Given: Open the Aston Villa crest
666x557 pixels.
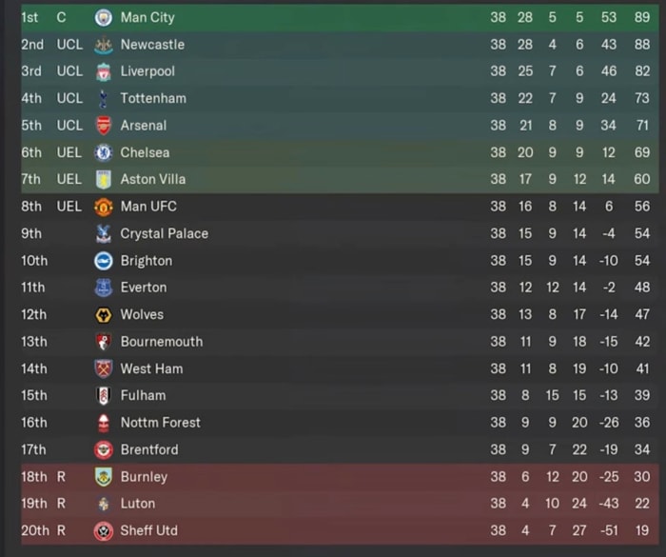Looking at the screenshot, I should click(x=104, y=179).
